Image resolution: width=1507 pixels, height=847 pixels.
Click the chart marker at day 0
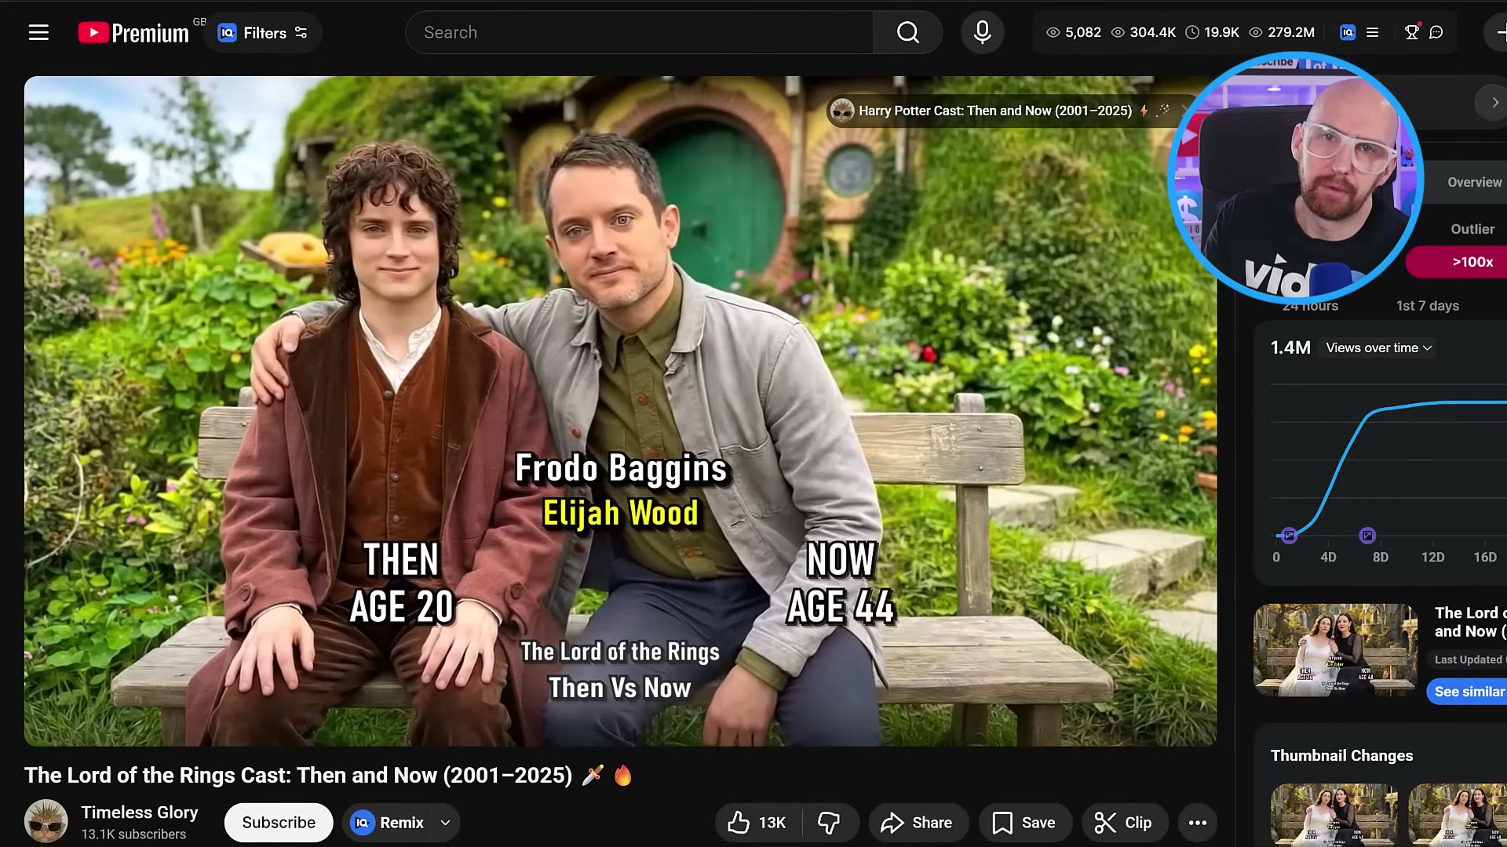pos(1289,536)
